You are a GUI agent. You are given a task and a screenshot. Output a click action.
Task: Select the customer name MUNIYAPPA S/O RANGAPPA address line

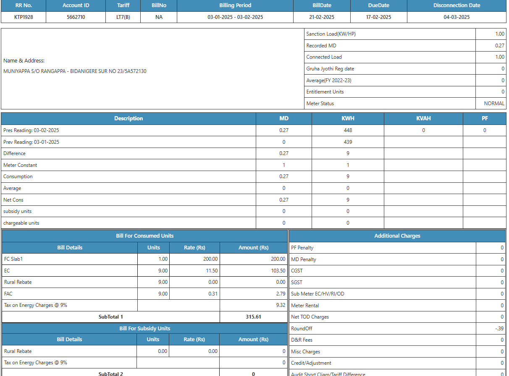[75, 71]
